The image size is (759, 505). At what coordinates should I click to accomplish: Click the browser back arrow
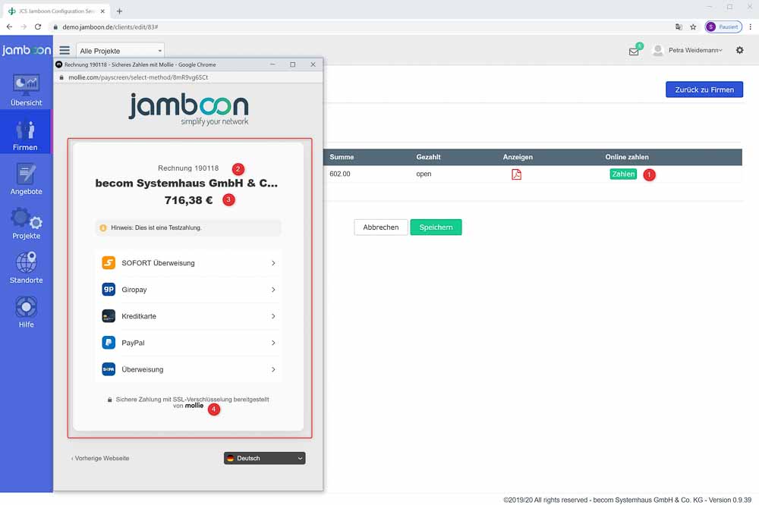pyautogui.click(x=10, y=27)
